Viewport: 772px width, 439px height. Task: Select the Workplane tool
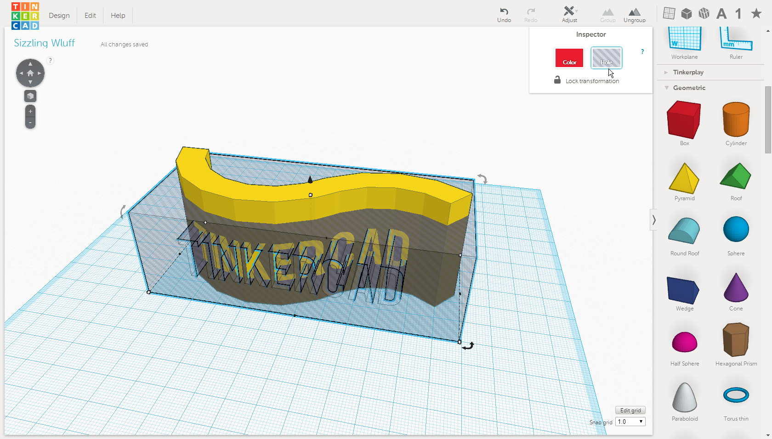(x=684, y=40)
